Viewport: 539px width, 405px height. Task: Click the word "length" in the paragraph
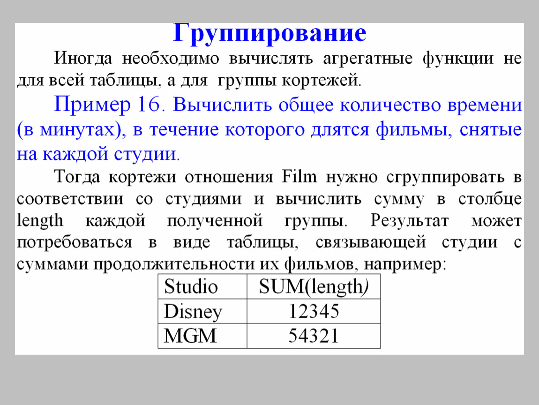pyautogui.click(x=40, y=221)
